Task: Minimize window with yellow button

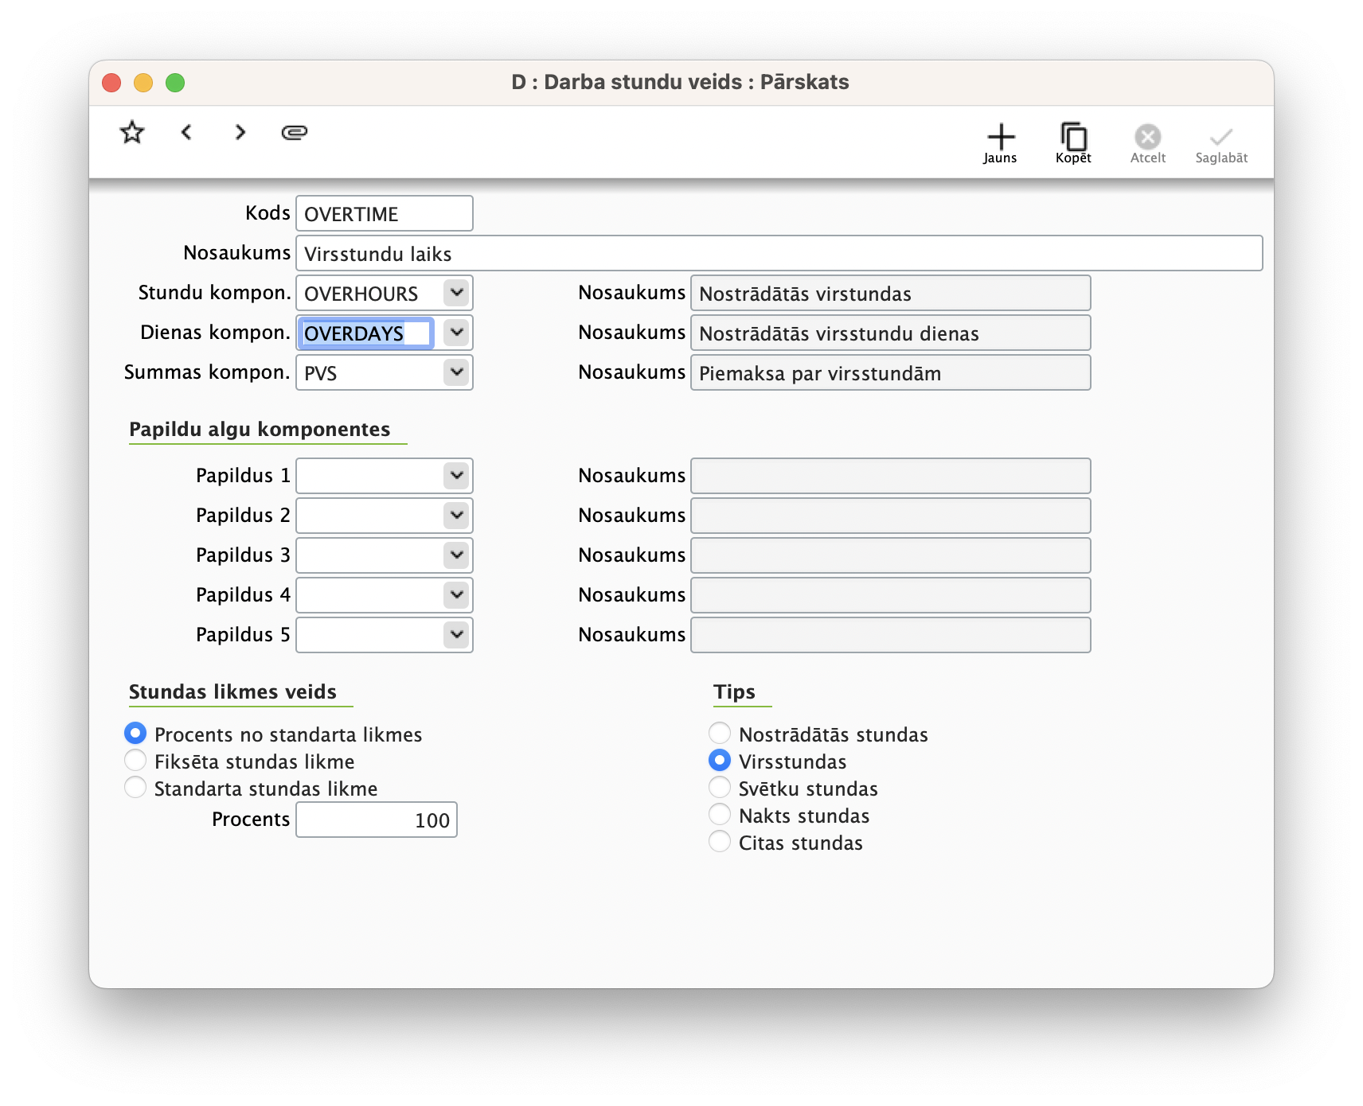Action: [x=143, y=83]
